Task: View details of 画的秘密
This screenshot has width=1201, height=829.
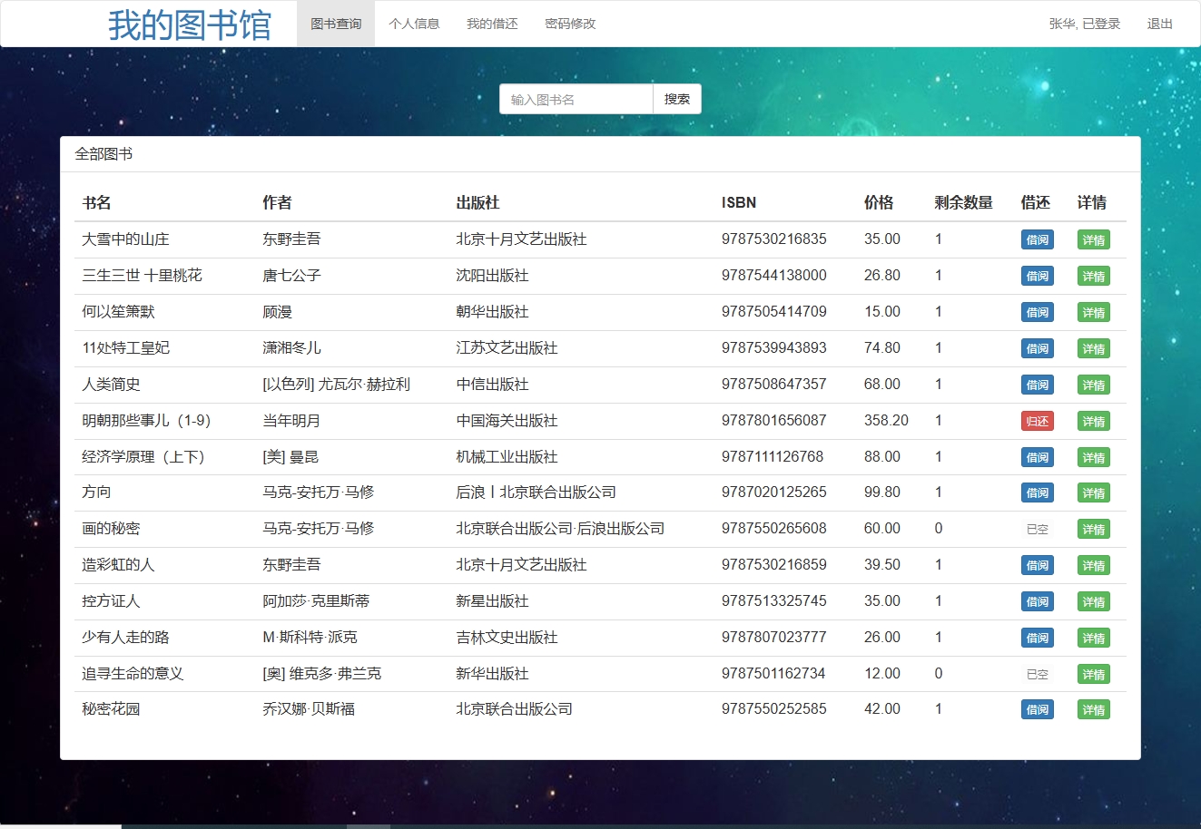Action: [x=1093, y=529]
